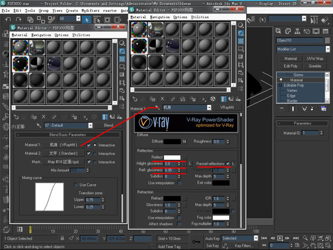Click eyedropper beside 07 - Default name
This screenshot has height=250, width=333.
[x=39, y=125]
